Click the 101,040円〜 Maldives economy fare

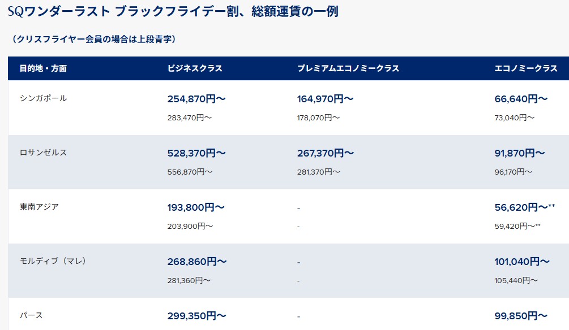[522, 262]
